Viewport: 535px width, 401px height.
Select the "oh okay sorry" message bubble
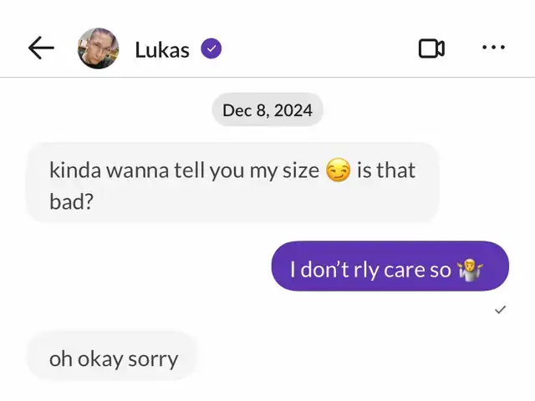[x=113, y=355]
